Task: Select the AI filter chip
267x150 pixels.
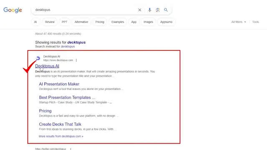Action: click(x=35, y=22)
